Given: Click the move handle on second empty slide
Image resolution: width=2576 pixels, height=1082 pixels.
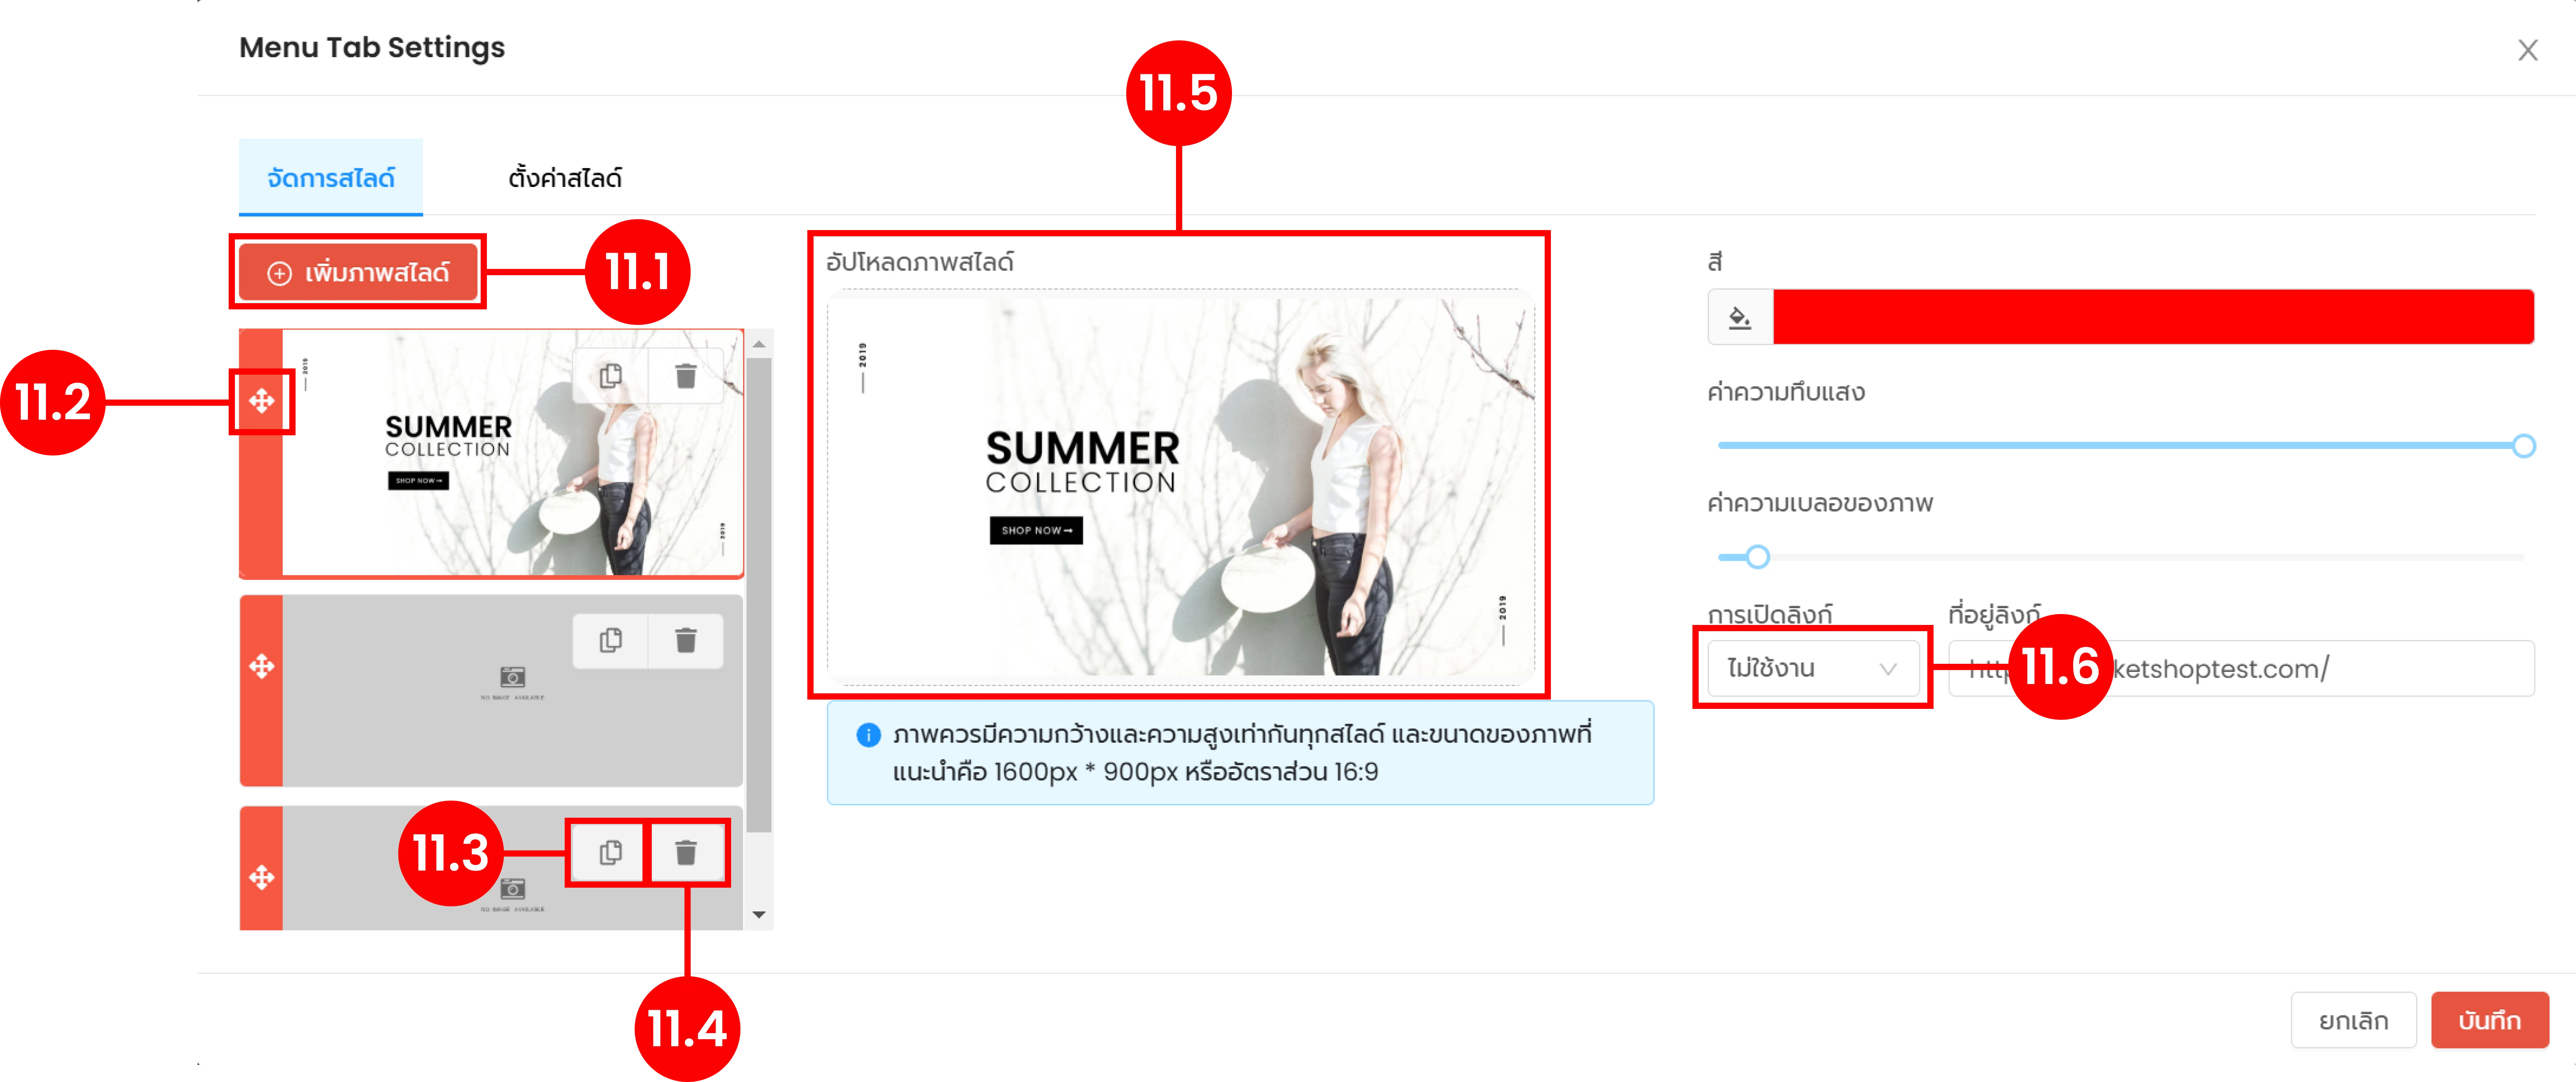Looking at the screenshot, I should click(x=262, y=667).
